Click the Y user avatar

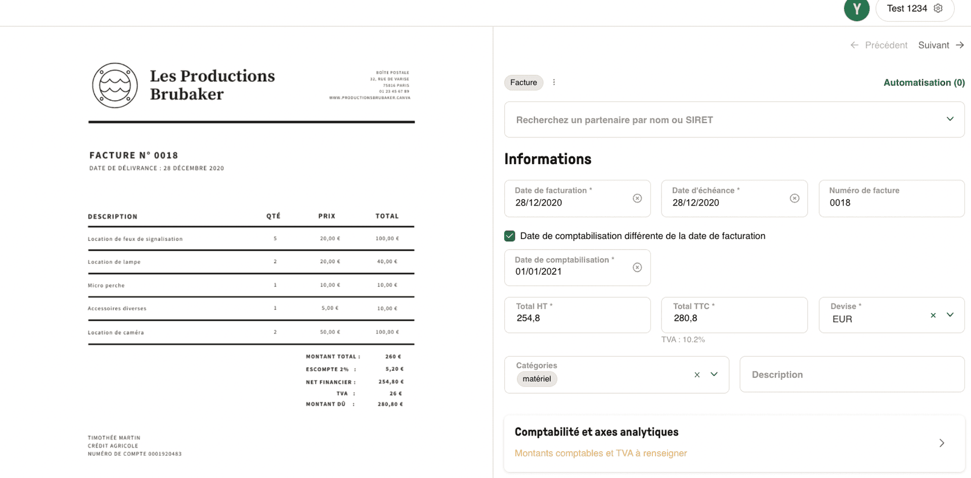[856, 10]
